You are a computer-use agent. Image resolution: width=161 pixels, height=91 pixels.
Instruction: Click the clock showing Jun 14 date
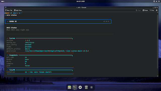click(x=80, y=1)
